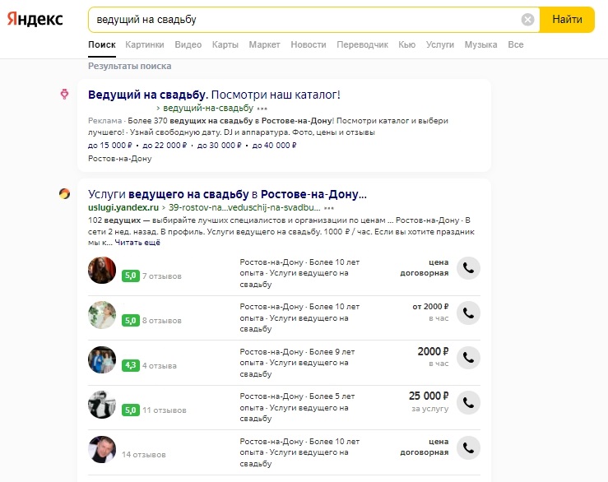The width and height of the screenshot is (608, 482).
Task: Open ad title Ведущий на свадьбу. Посмотри наш каталог!
Action: tap(214, 95)
